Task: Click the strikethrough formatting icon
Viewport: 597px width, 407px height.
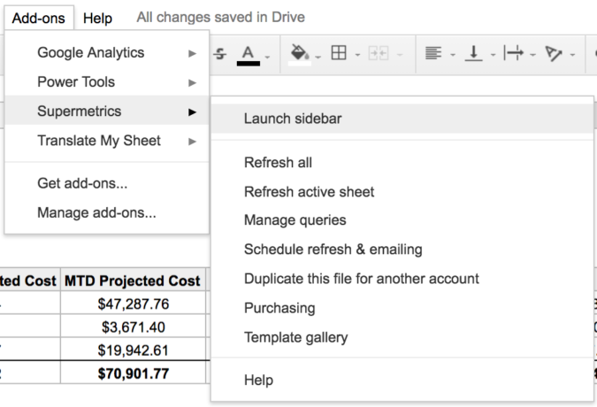Action: [x=220, y=53]
